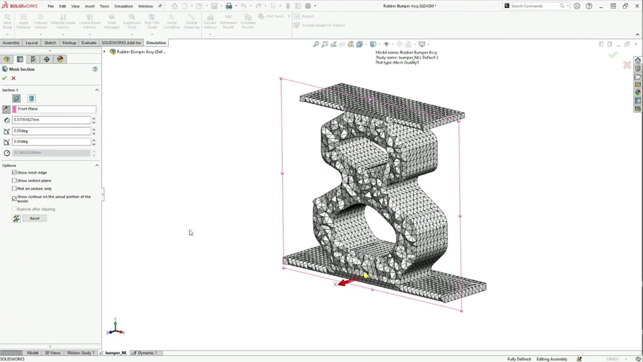Click the 5.51761827mm distance field
The height and width of the screenshot is (362, 643).
(x=52, y=120)
